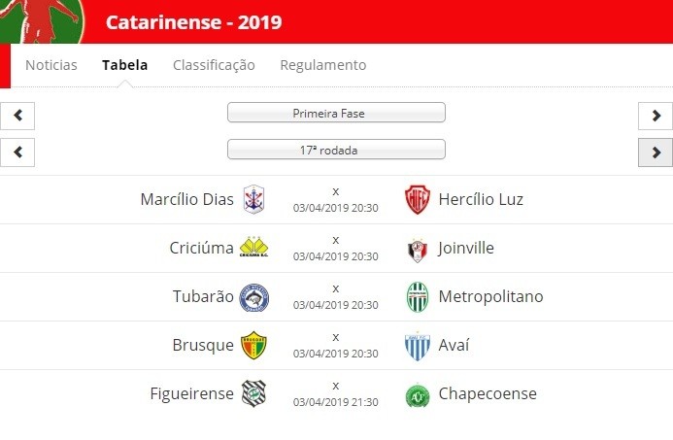Click the Hercílio Luz red shield crest
The image size is (673, 440).
pos(418,200)
